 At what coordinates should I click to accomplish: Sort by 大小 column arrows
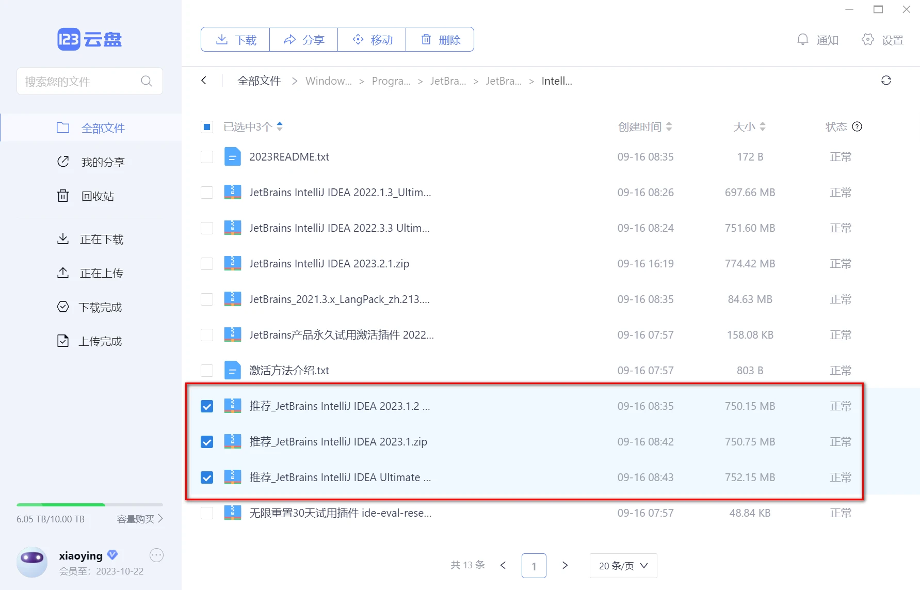pyautogui.click(x=763, y=126)
